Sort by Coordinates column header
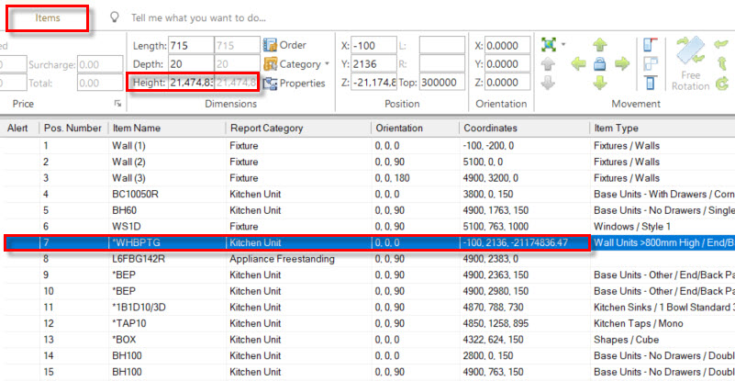Viewport: 735px width, 381px height. (525, 129)
